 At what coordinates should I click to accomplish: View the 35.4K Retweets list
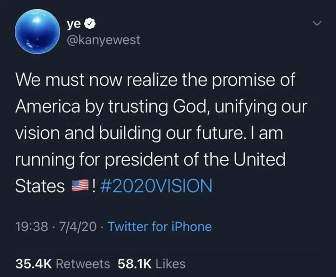[62, 264]
